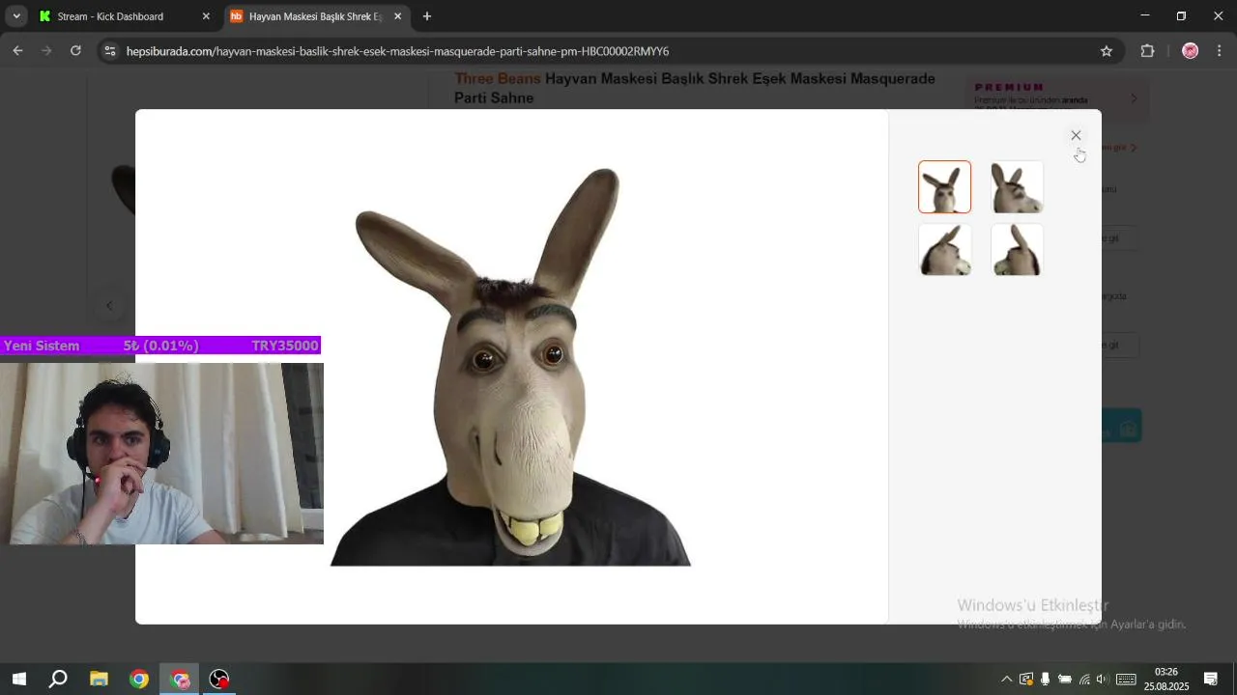Viewport: 1237px width, 695px height.
Task: Switch to the Stream - Kick Dashboard tab
Action: coord(123,16)
